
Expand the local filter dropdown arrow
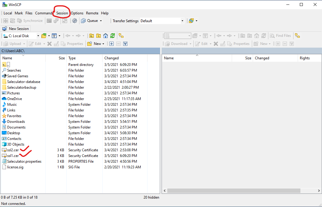point(60,36)
